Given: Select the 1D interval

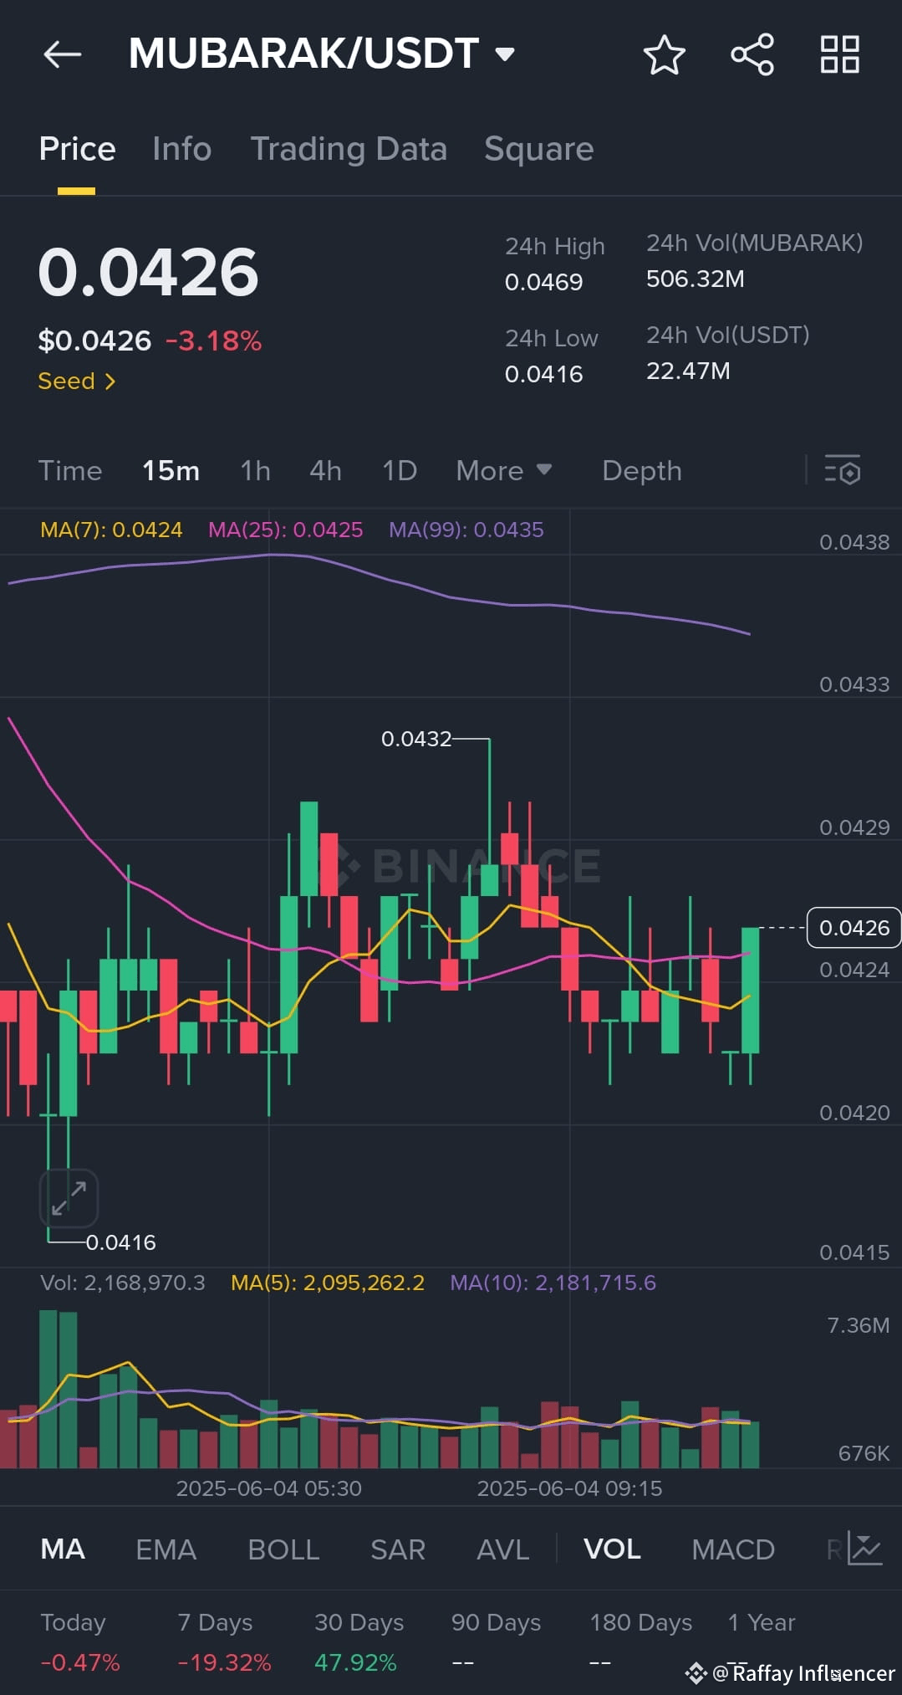Looking at the screenshot, I should [x=400, y=470].
